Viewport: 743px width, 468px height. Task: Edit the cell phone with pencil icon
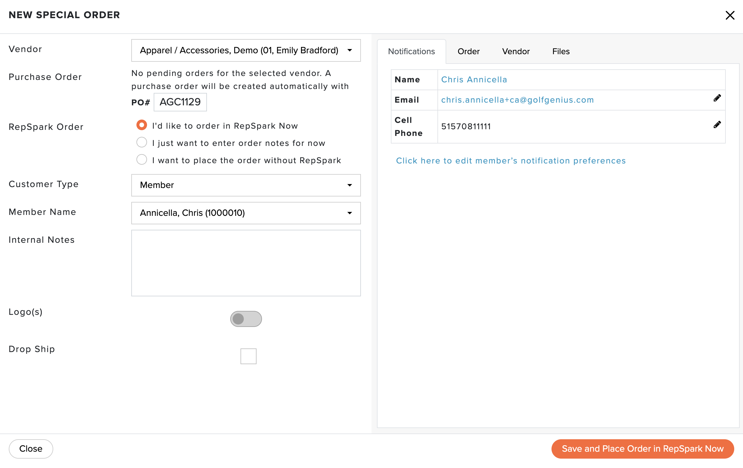pos(717,125)
